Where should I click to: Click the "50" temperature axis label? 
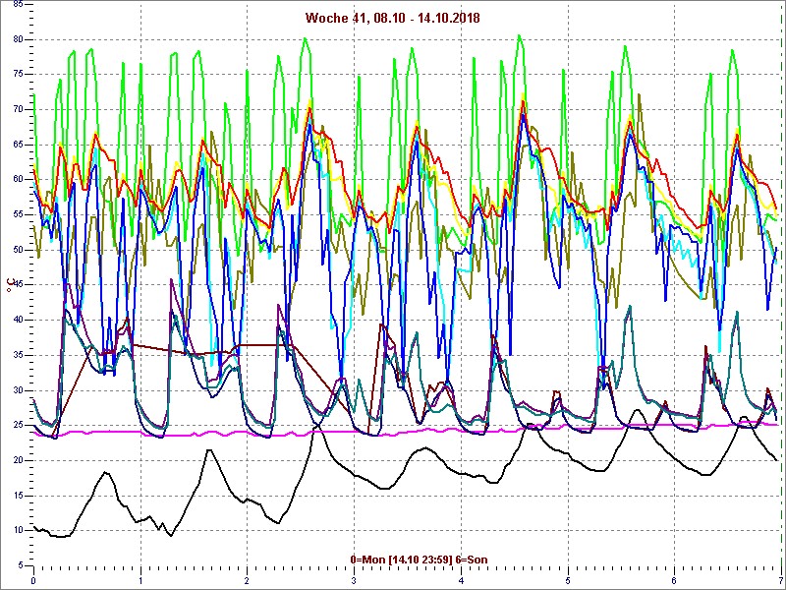(18, 250)
